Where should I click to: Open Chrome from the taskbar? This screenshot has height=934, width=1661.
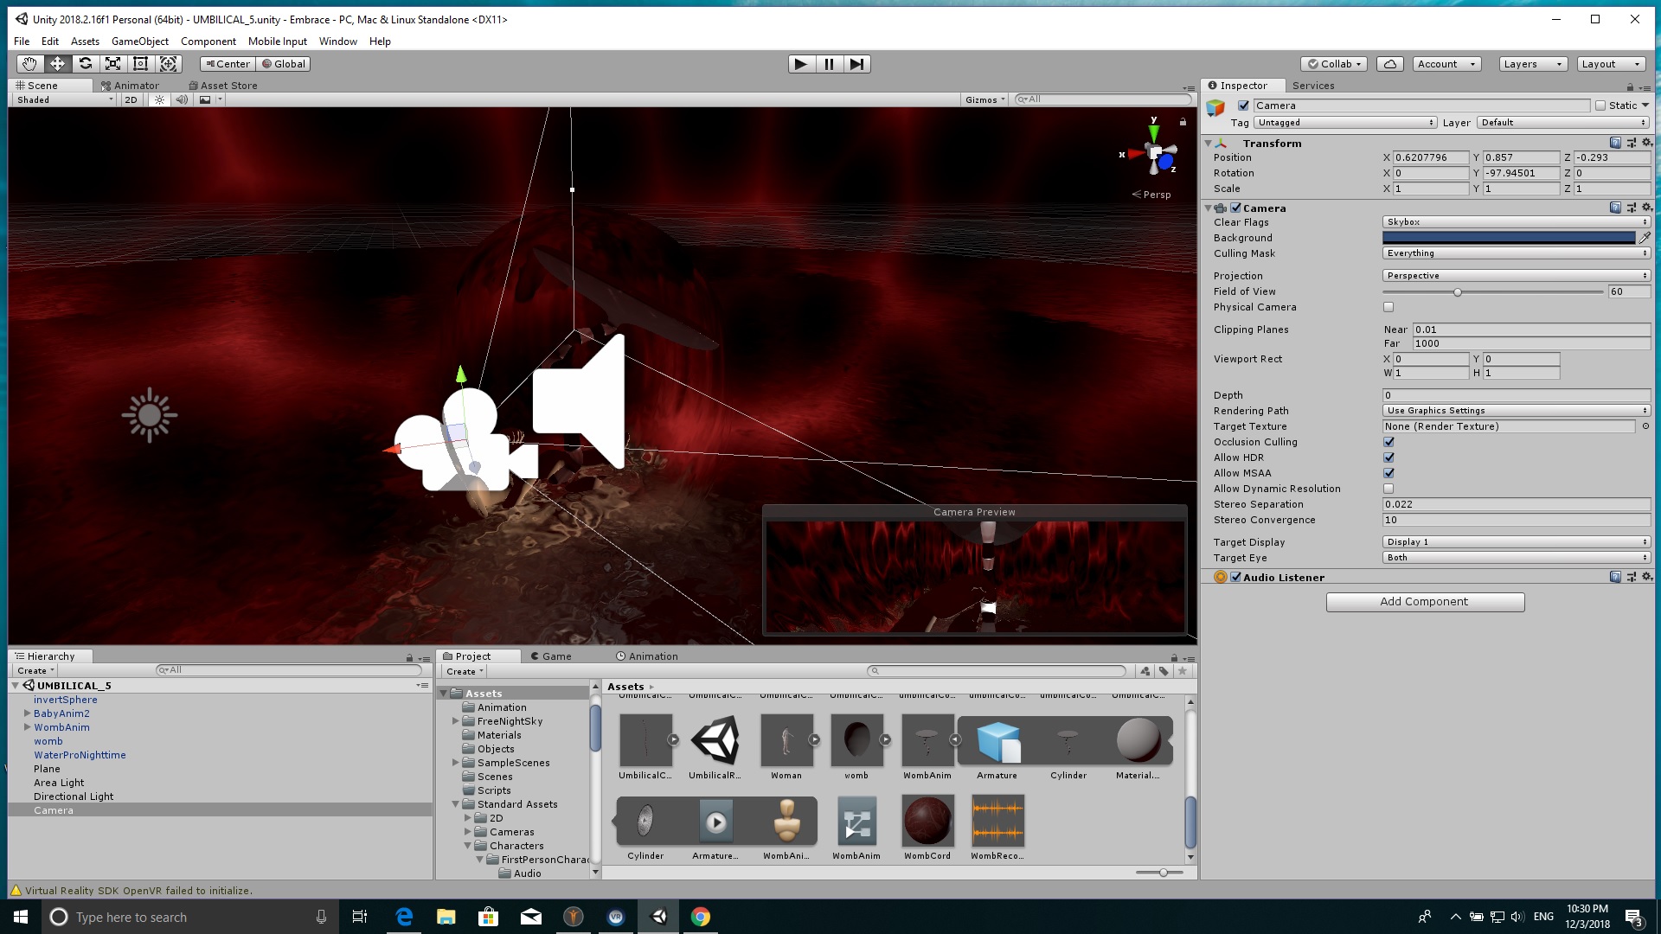(x=701, y=917)
